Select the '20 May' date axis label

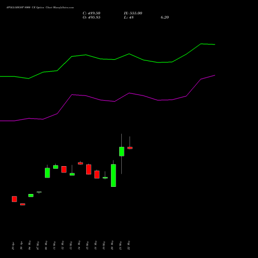[112, 245]
